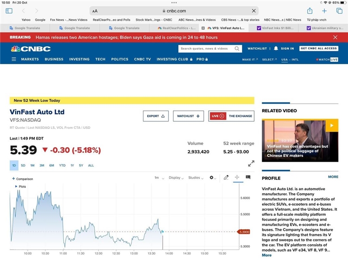Click MORE beside PROFILE heading
The image size is (348, 261).
[x=333, y=177]
